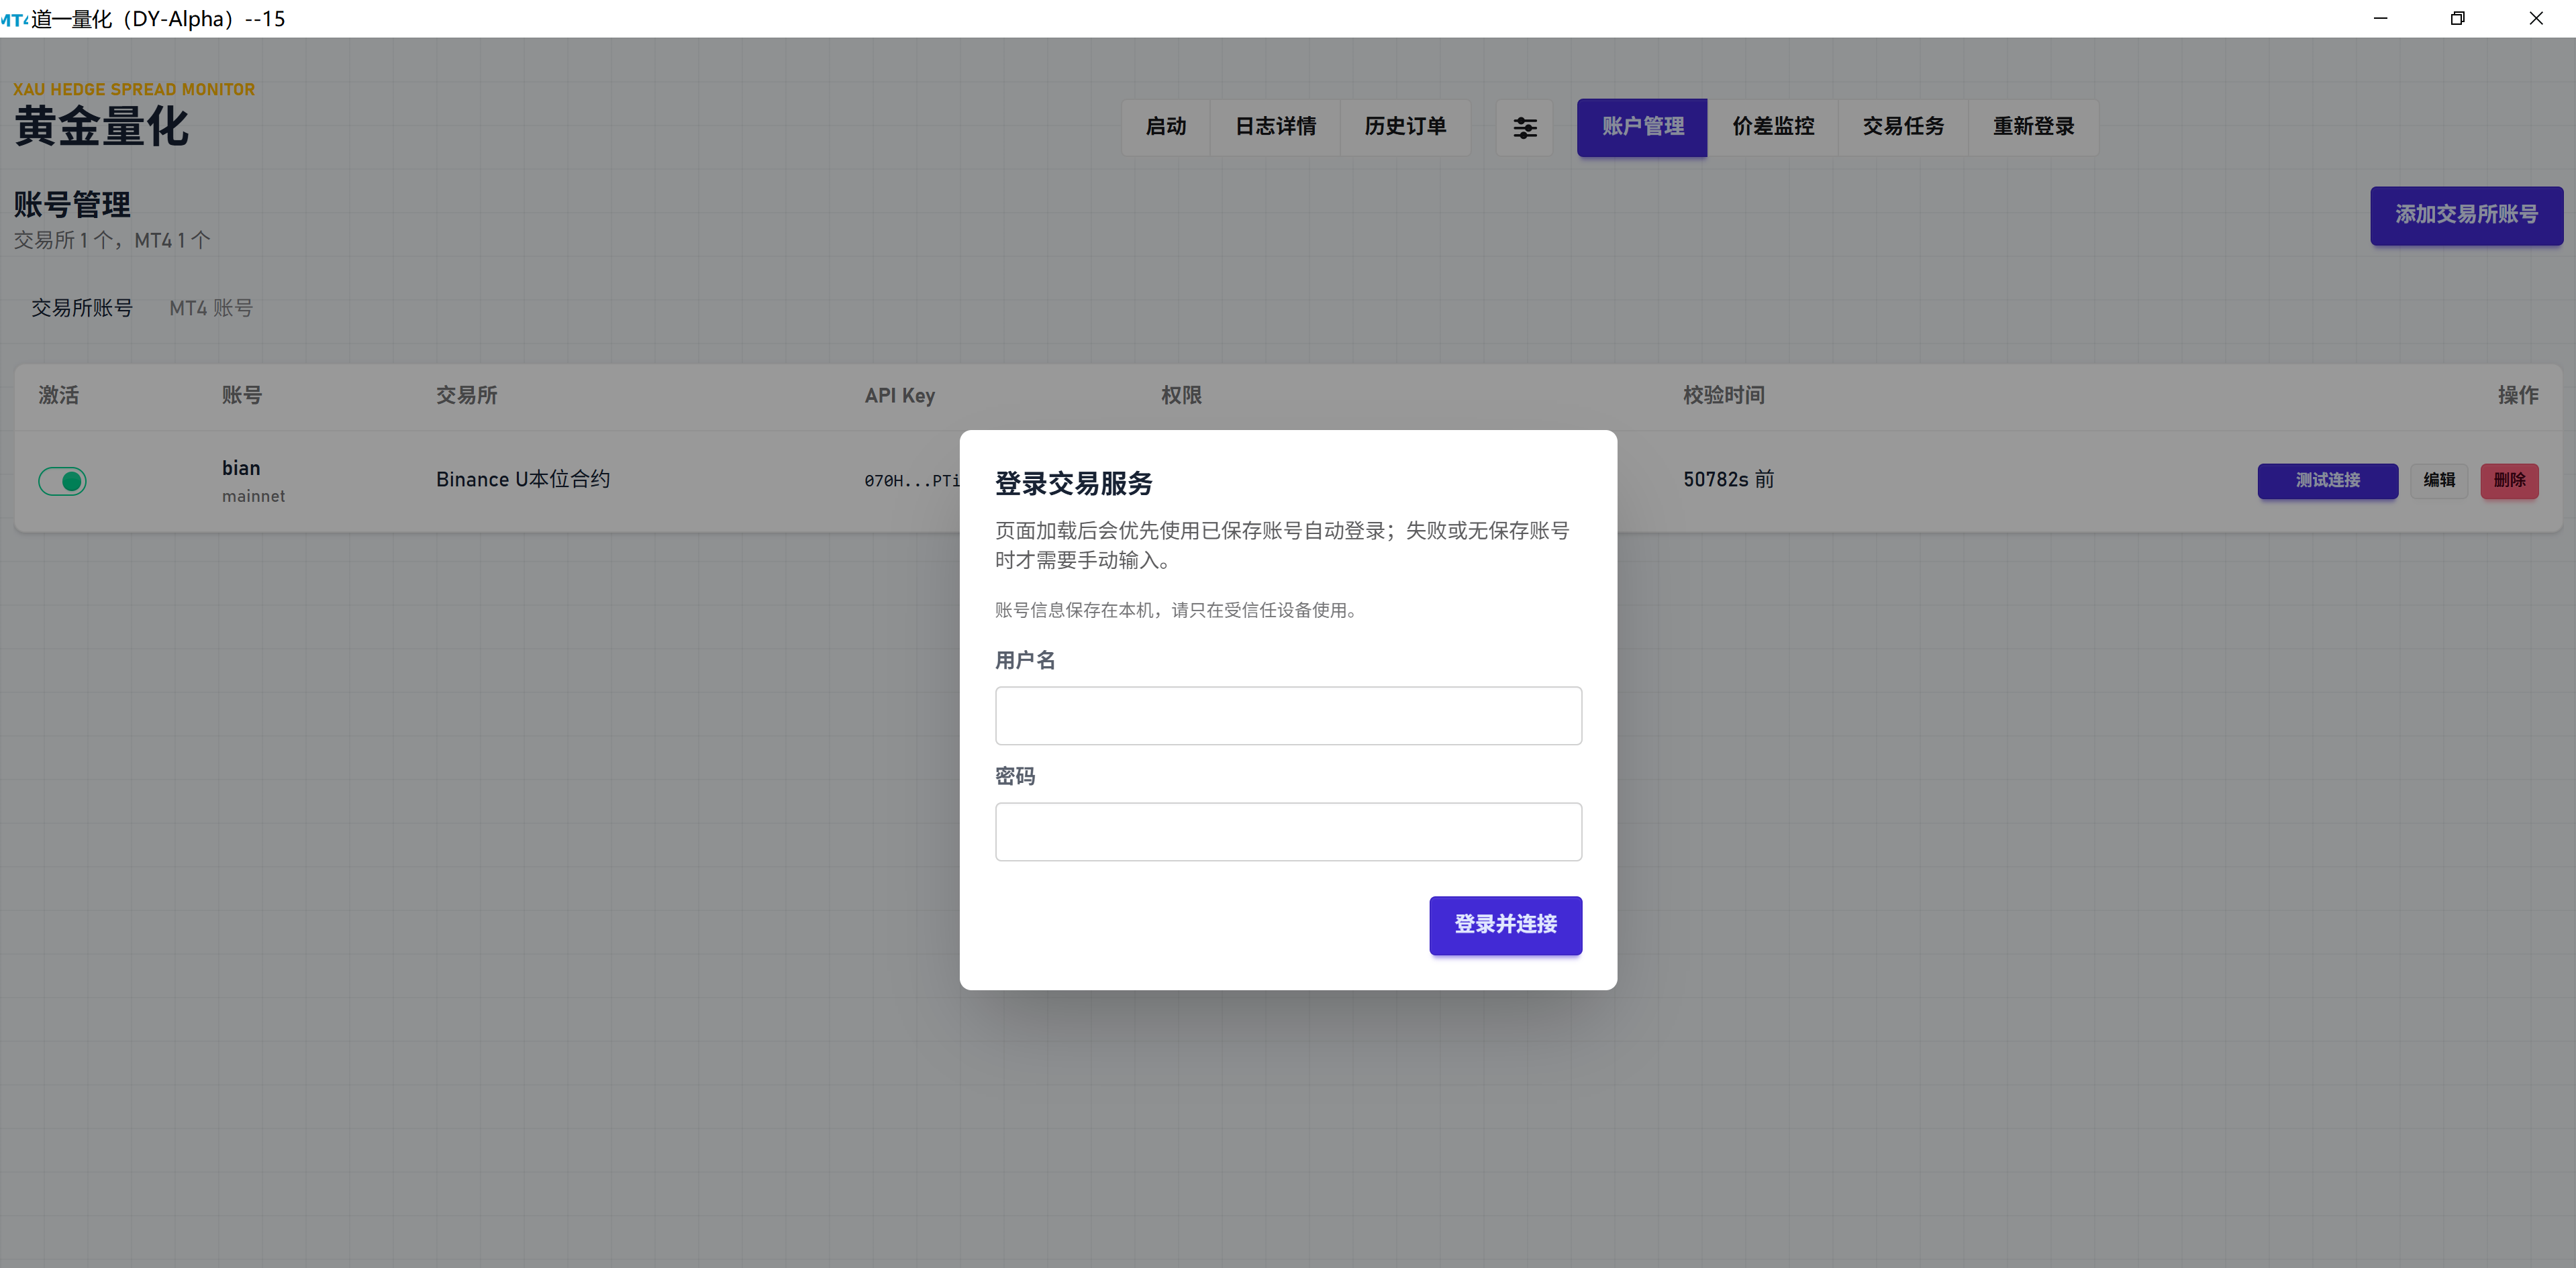
Task: Open 交易任务 page
Action: tap(1903, 127)
